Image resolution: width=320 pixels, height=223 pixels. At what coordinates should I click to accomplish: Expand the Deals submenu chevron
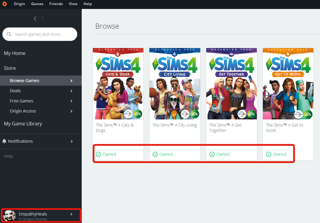click(72, 91)
